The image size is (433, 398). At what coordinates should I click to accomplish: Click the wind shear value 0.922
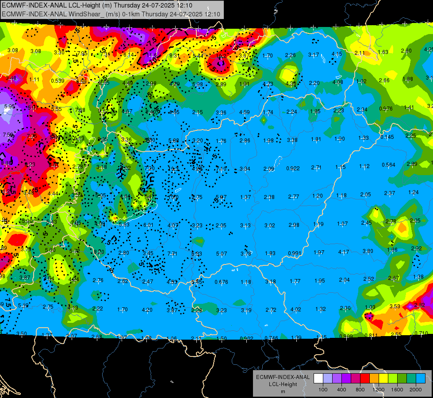click(x=293, y=168)
